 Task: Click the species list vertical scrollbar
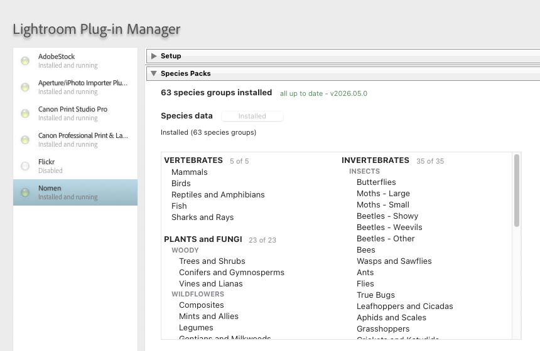pos(516,191)
